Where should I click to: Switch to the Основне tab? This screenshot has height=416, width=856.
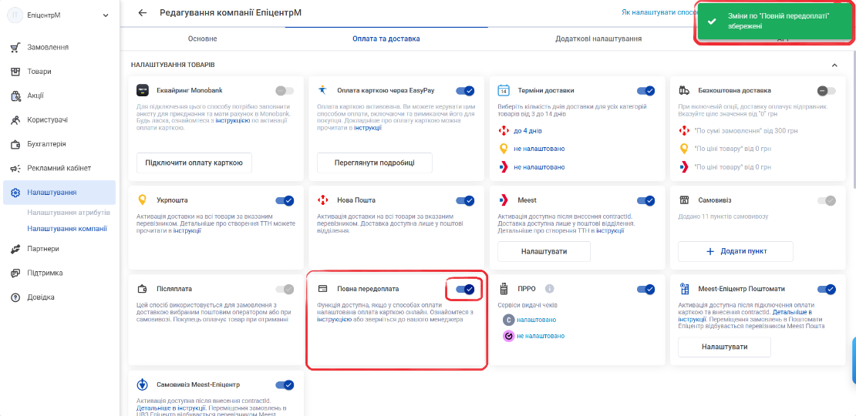(x=203, y=39)
